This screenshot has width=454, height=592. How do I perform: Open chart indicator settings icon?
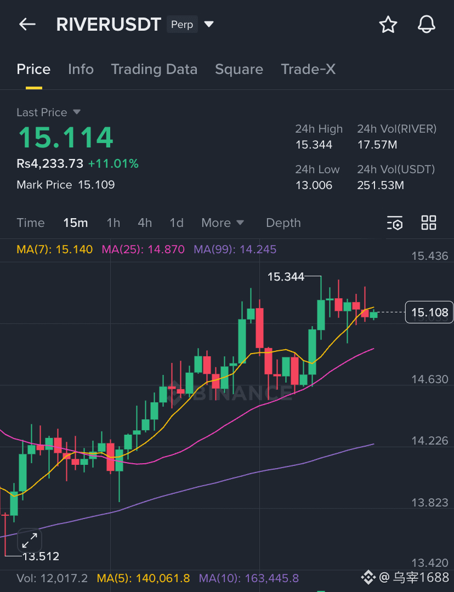tap(395, 223)
